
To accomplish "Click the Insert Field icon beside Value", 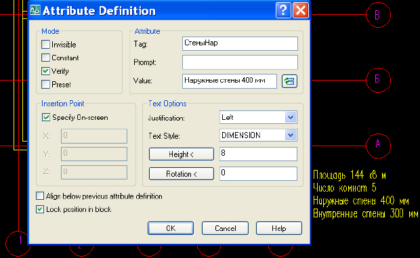I will click(289, 81).
